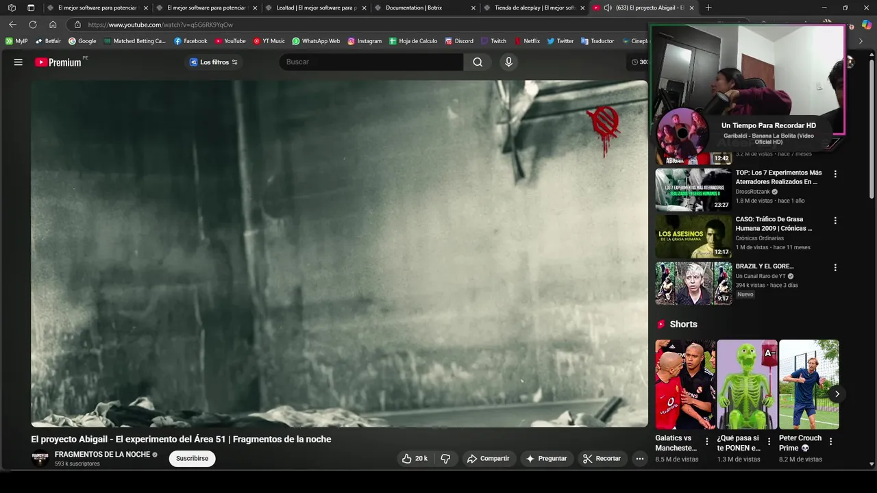Screen dimensions: 877x493
Task: Open the Twitter bookmark
Action: (560, 41)
